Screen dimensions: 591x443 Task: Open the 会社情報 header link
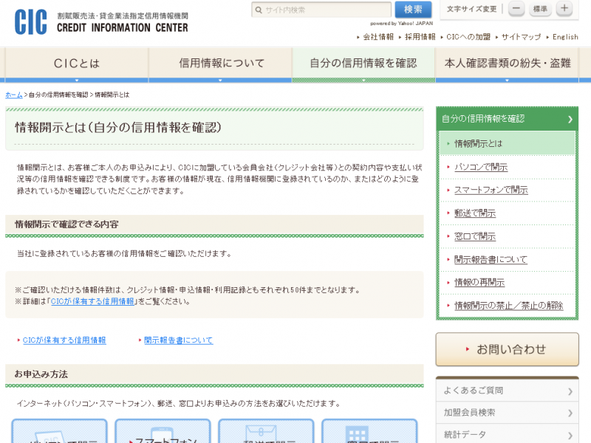pos(378,37)
